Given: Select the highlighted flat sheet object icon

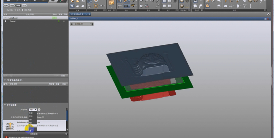Looking at the screenshot, I should pos(72,6).
